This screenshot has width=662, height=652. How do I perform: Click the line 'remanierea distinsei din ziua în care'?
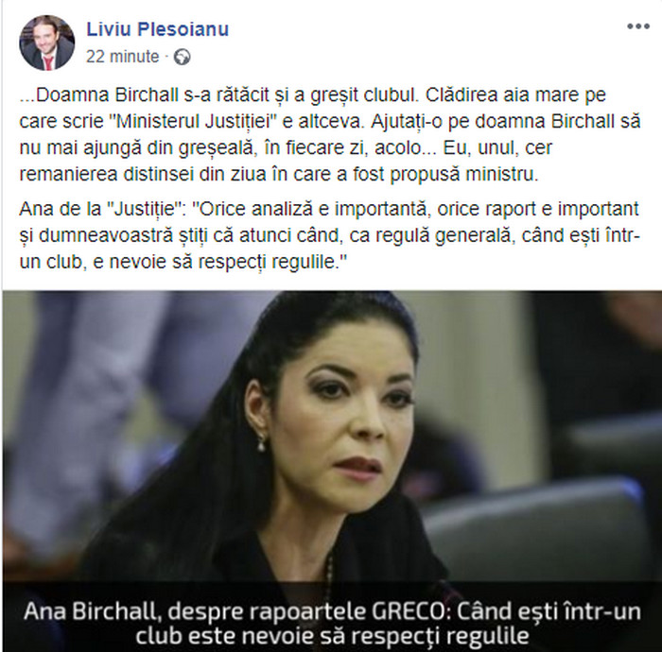[x=279, y=174]
